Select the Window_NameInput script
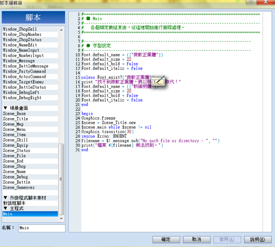Screen dimensions: 275x247 [30, 50]
